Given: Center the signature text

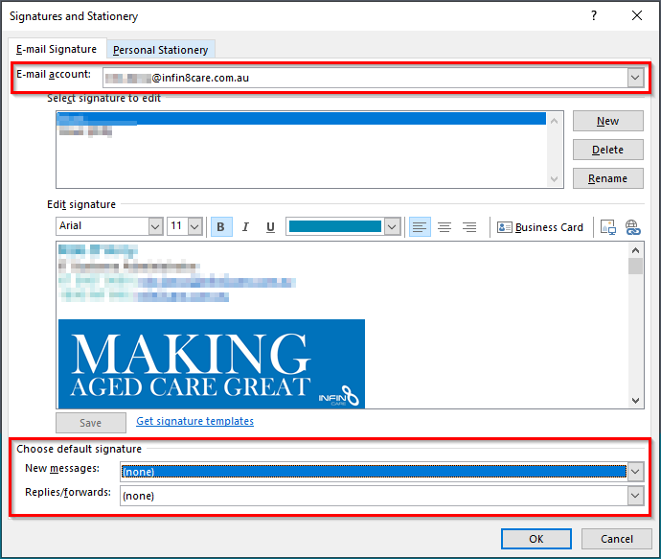Looking at the screenshot, I should click(x=444, y=227).
